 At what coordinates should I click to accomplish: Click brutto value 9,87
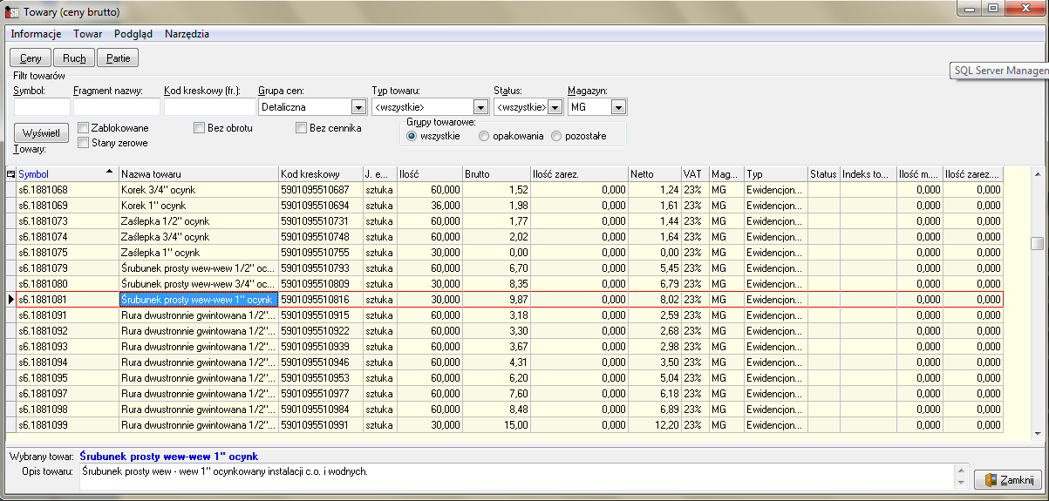(x=496, y=299)
